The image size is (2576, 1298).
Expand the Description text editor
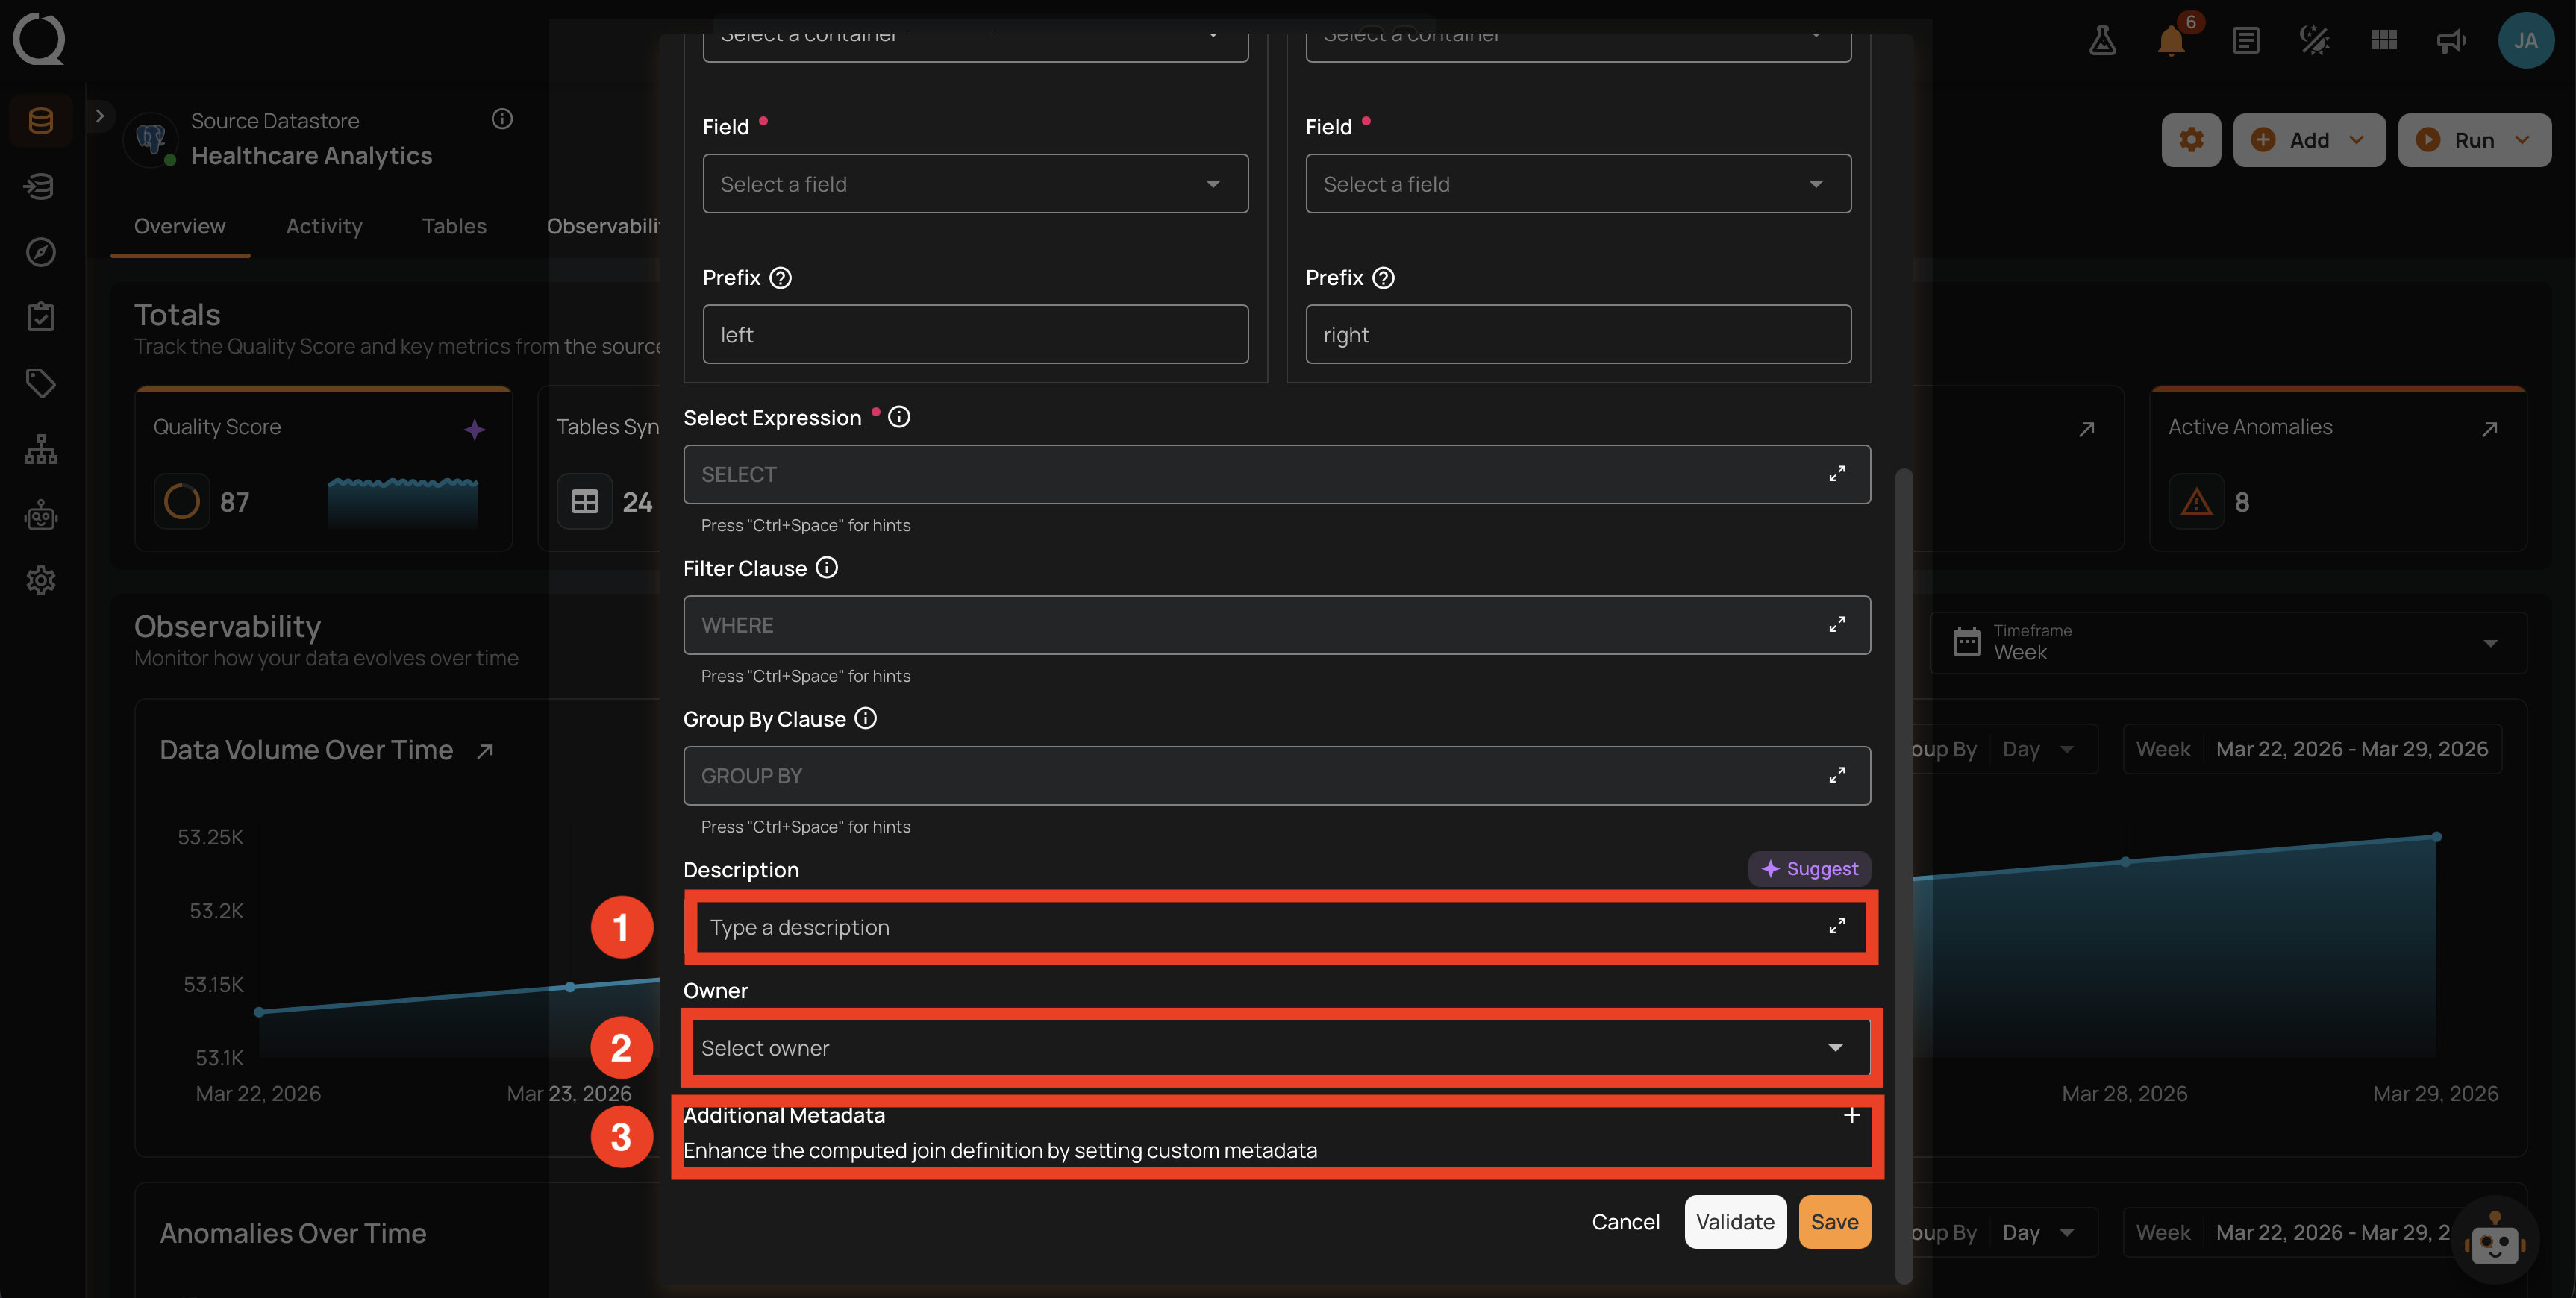point(1837,926)
